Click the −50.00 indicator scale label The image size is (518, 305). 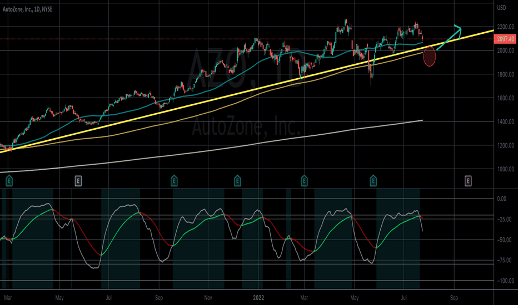point(505,240)
